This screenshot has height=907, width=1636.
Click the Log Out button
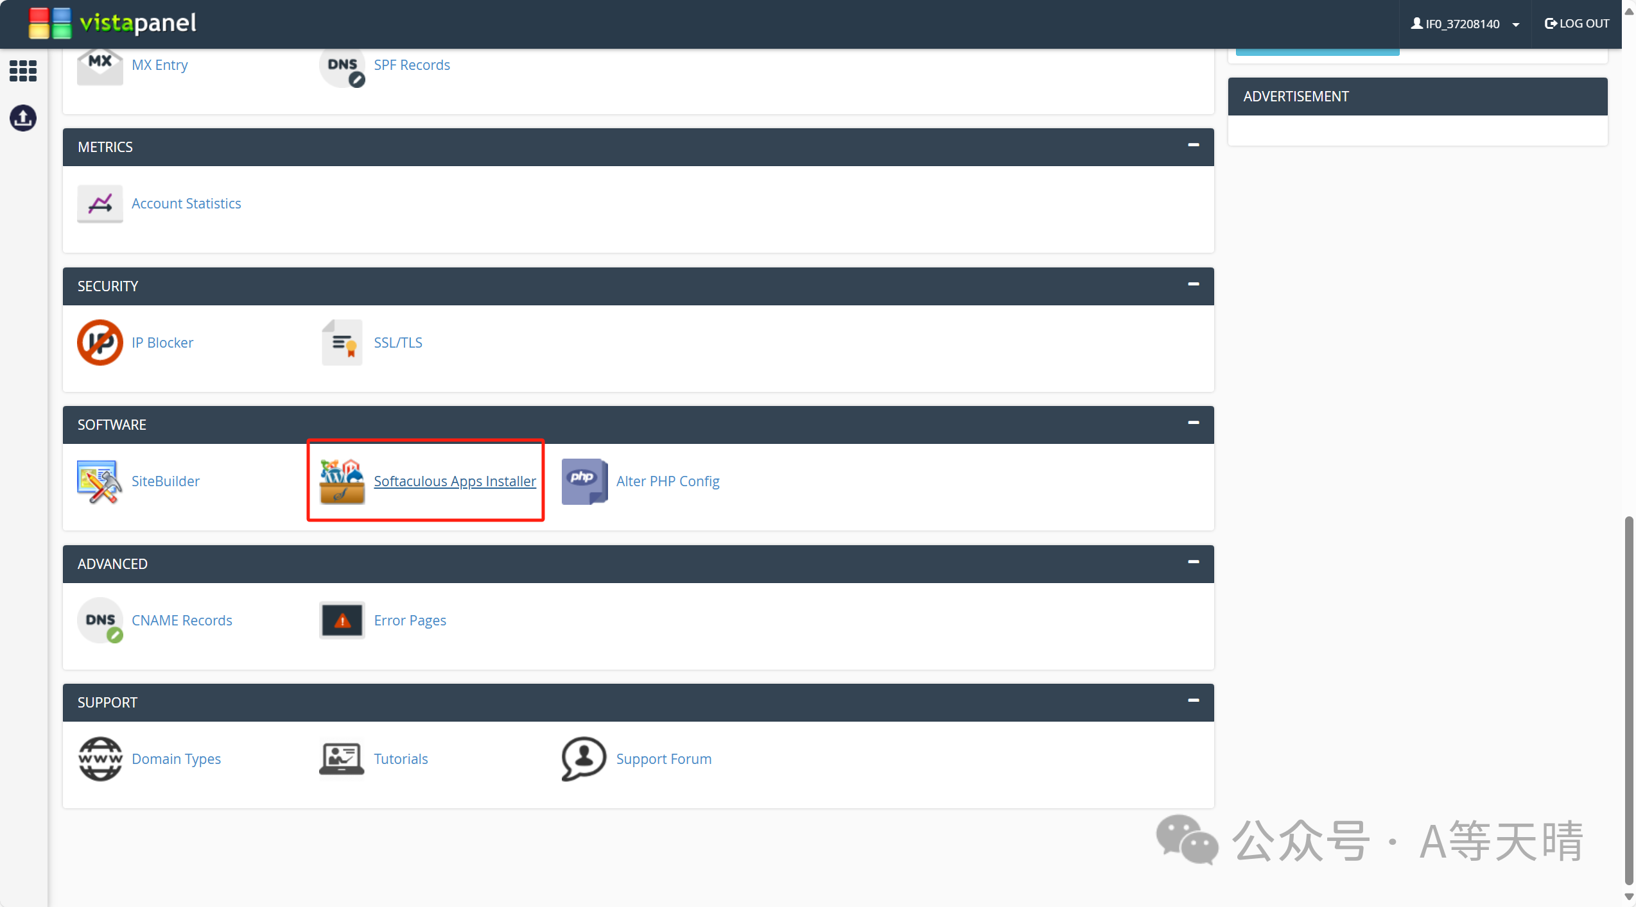tap(1577, 24)
